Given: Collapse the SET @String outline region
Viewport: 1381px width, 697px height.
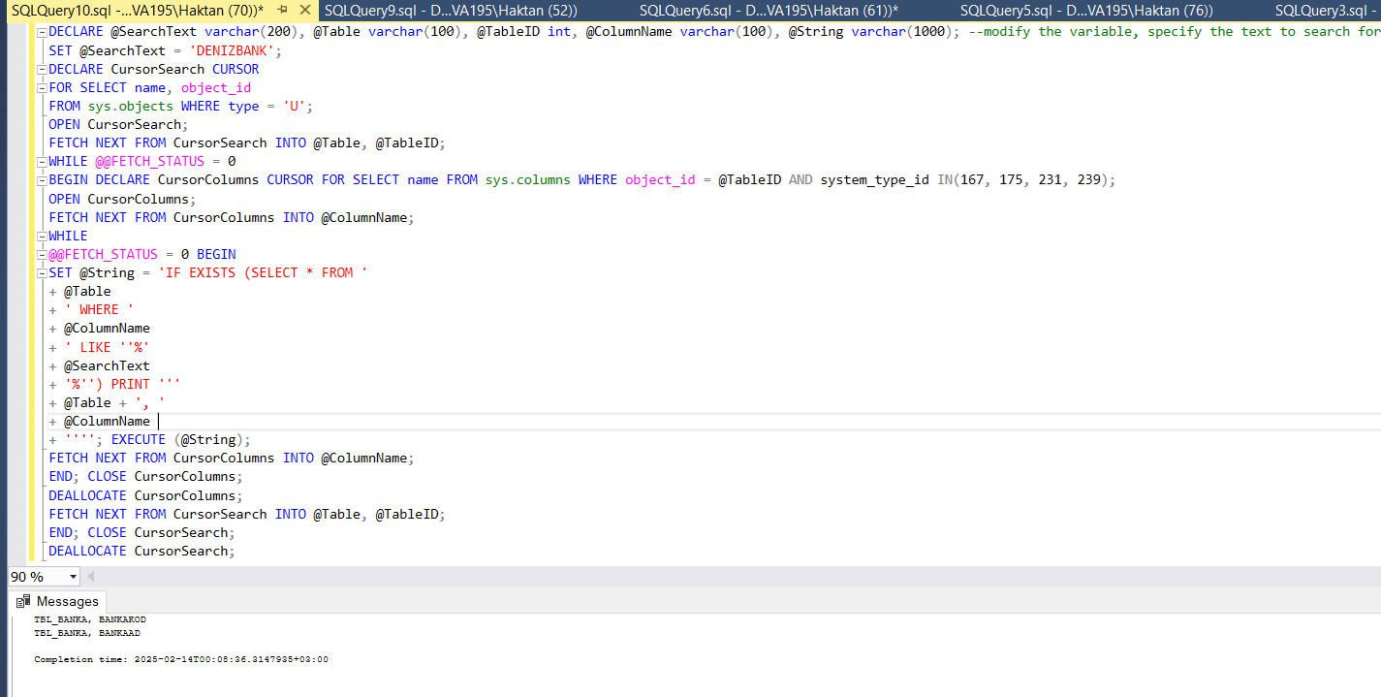Looking at the screenshot, I should click(41, 273).
